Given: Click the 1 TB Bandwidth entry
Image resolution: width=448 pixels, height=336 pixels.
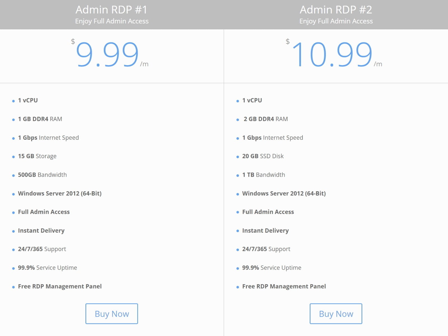Looking at the screenshot, I should click(x=263, y=174).
